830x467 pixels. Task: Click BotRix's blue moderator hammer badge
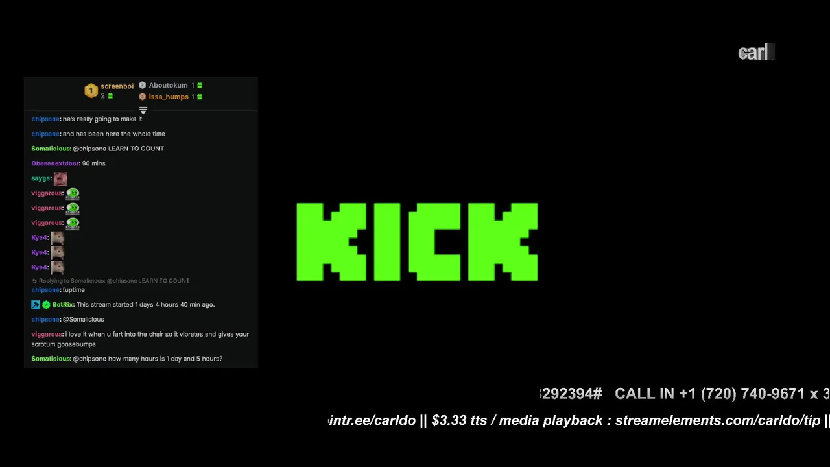tap(36, 305)
